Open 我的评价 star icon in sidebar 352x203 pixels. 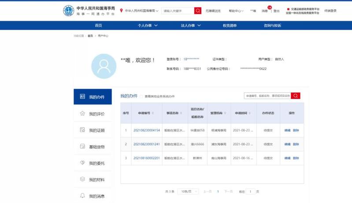click(x=82, y=114)
